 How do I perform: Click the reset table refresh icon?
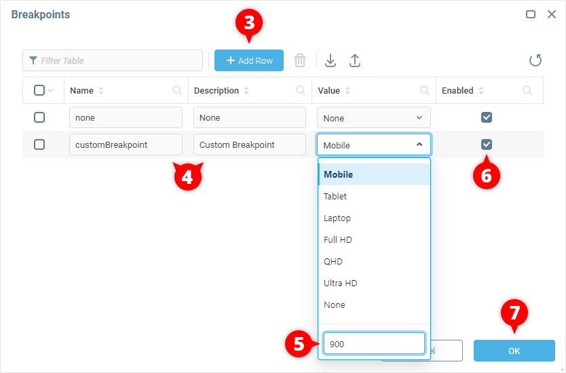(x=535, y=60)
